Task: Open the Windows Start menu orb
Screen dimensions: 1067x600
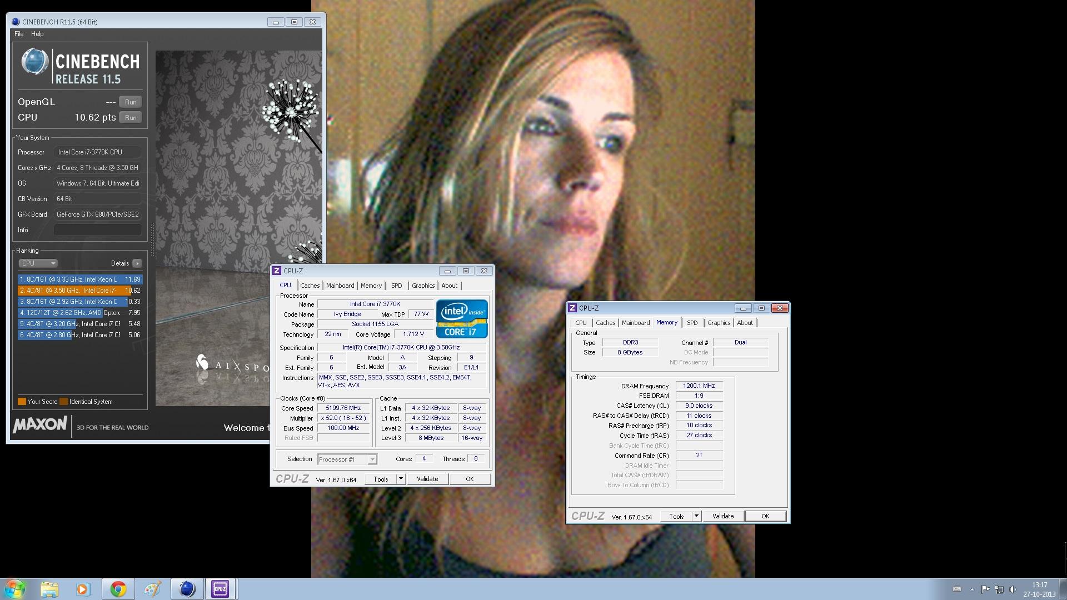Action: 15,589
